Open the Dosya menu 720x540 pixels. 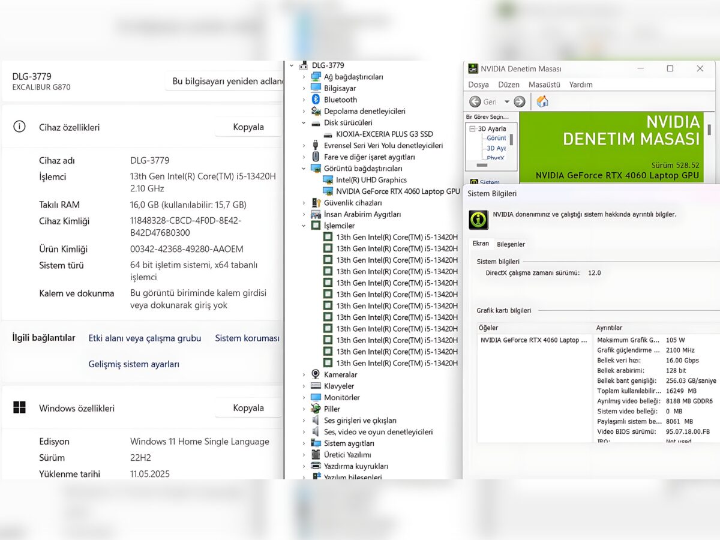click(479, 85)
